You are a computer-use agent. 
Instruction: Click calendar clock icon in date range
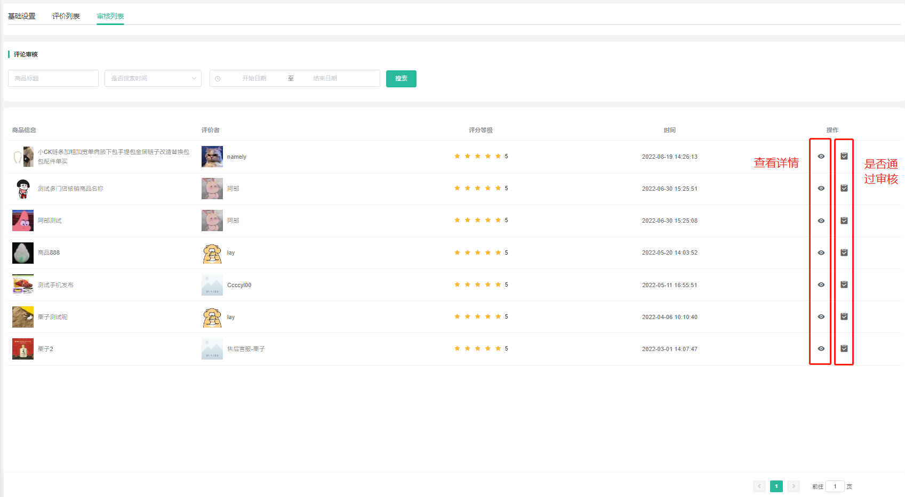click(218, 79)
